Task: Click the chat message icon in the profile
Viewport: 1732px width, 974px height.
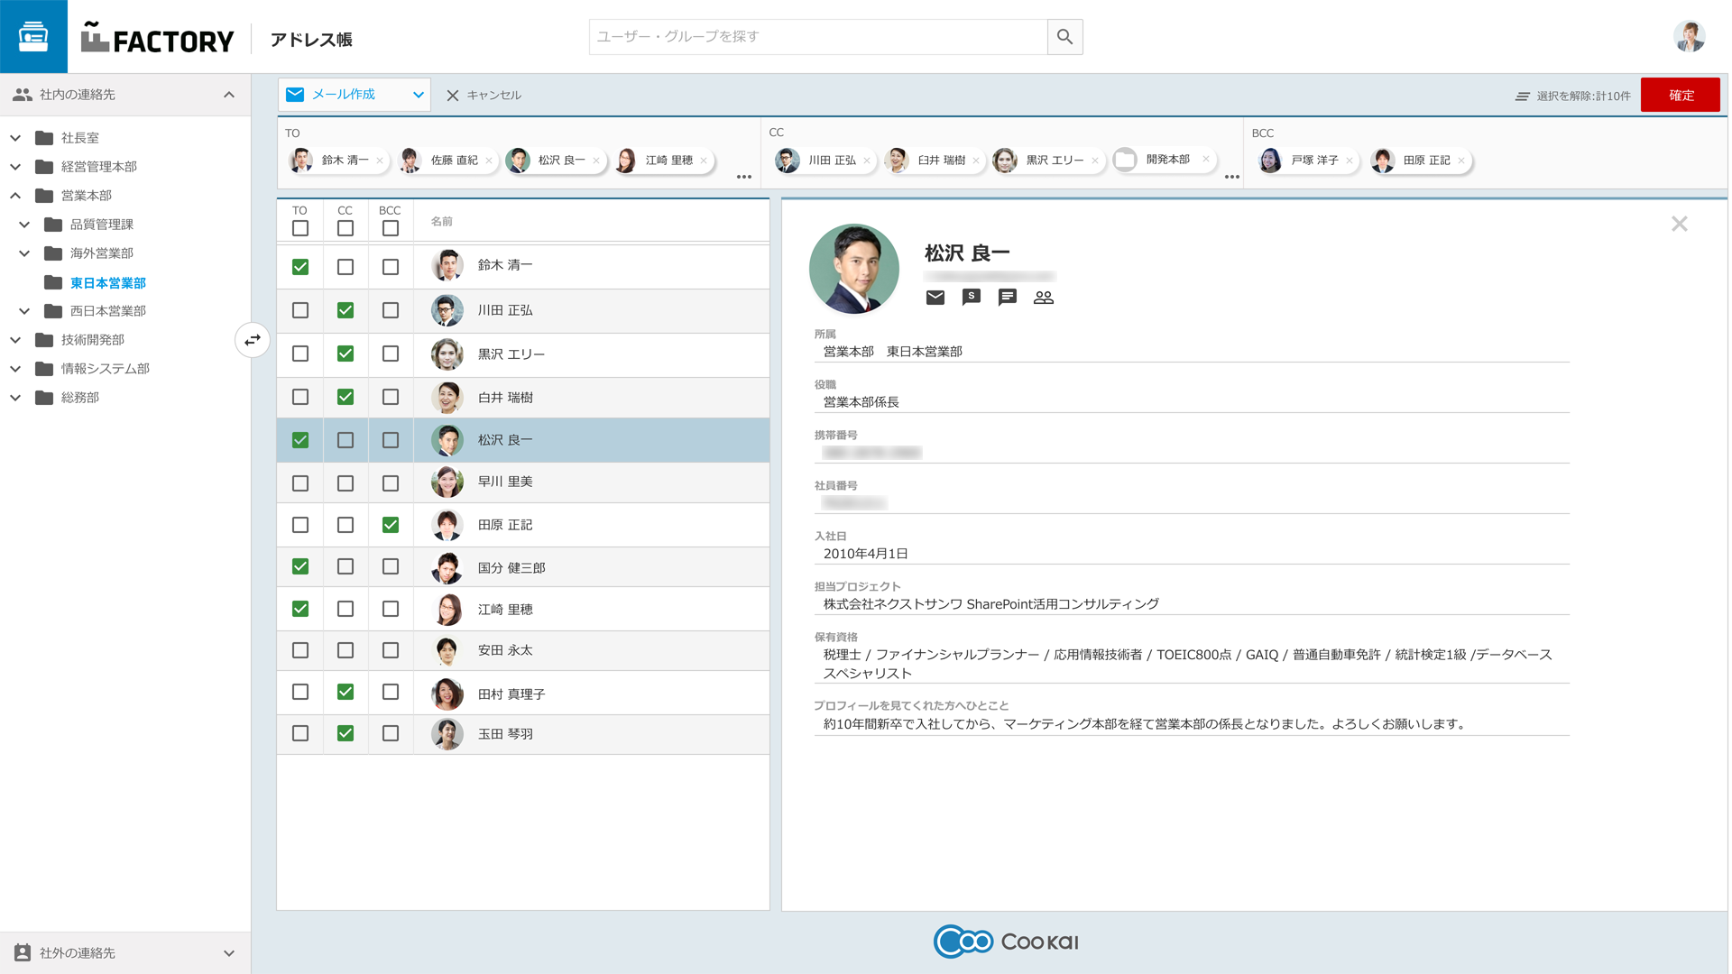Action: 1007,298
